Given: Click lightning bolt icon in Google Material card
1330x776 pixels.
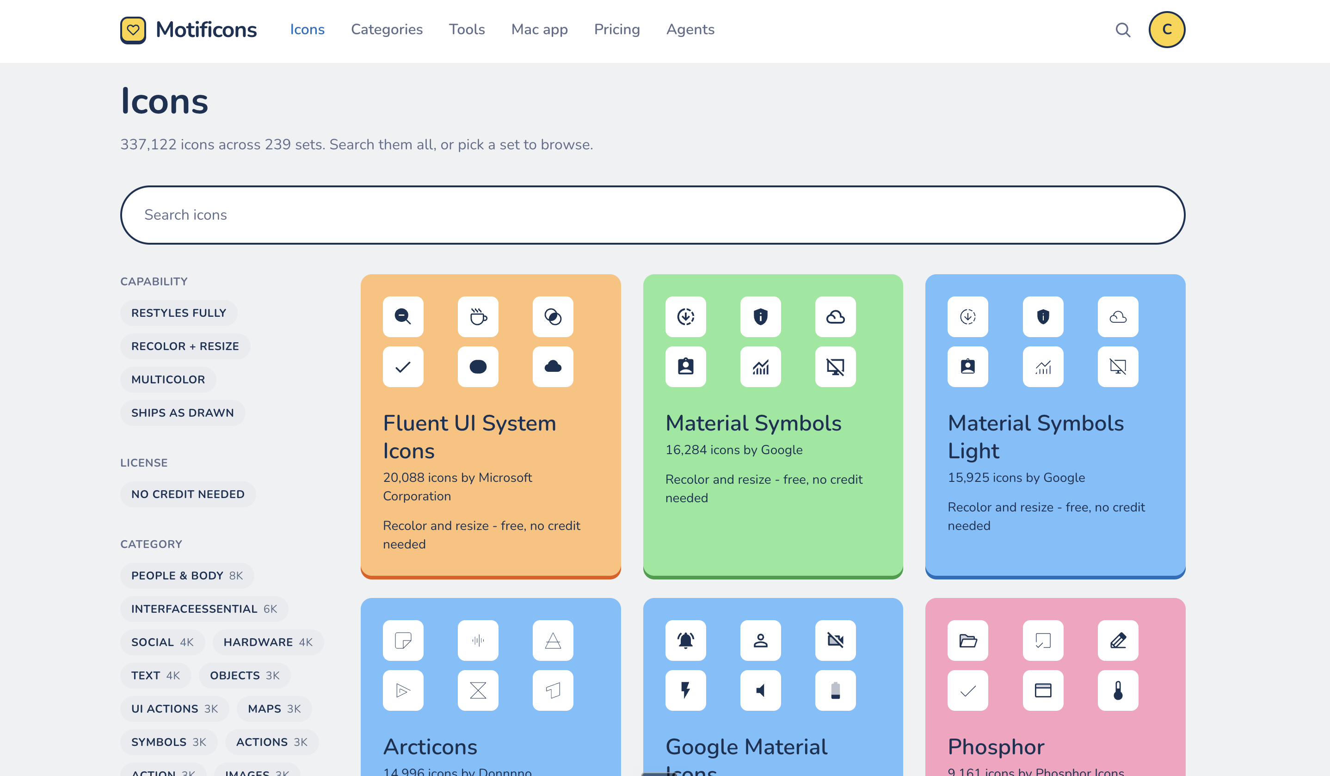Looking at the screenshot, I should point(686,690).
